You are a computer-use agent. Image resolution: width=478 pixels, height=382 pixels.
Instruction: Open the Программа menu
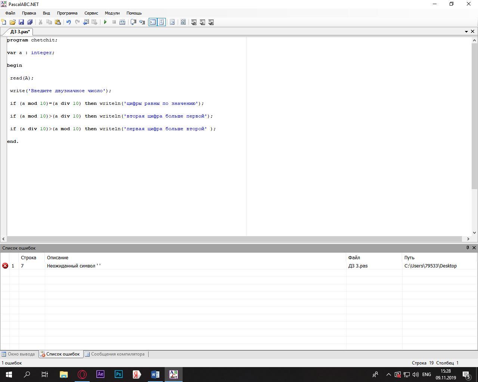click(67, 13)
